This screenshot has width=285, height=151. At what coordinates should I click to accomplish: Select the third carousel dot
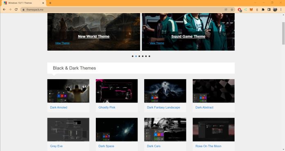tap(139, 56)
